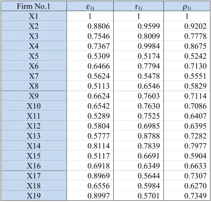Click the value 0.8675
Viewport: 211px width, 202px height.
click(x=195, y=46)
